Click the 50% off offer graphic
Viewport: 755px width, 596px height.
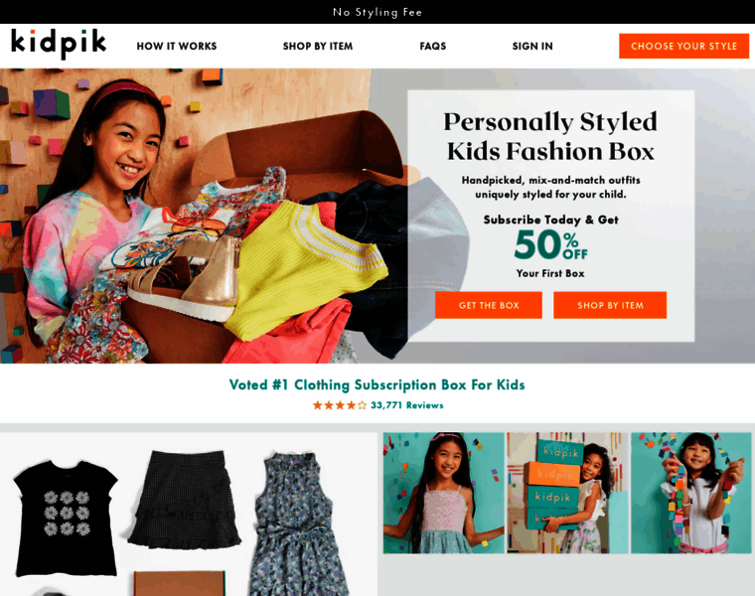pos(550,244)
